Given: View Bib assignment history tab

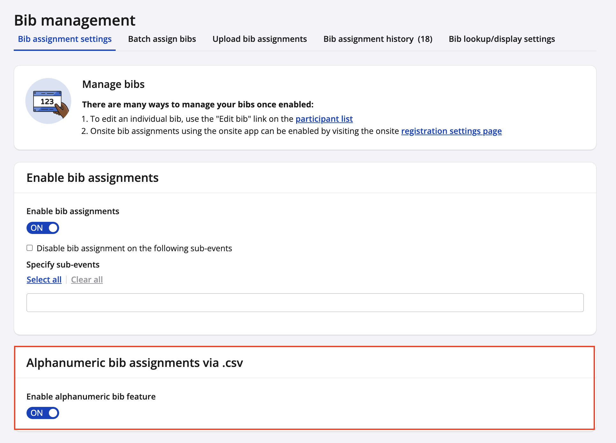Looking at the screenshot, I should 378,39.
